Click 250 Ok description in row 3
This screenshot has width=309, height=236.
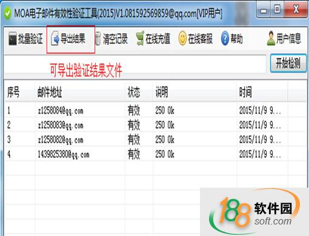[165, 140]
